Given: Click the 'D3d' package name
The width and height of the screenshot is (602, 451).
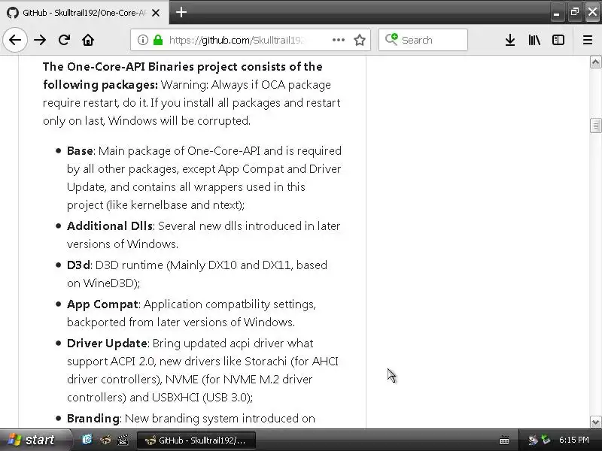Looking at the screenshot, I should click(x=78, y=265).
